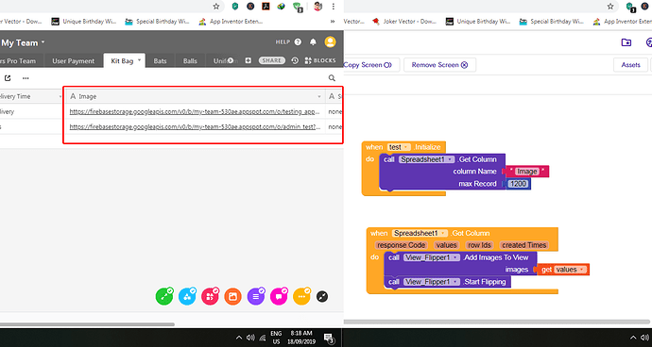Click the magenta chat bubble circle icon

click(x=279, y=296)
